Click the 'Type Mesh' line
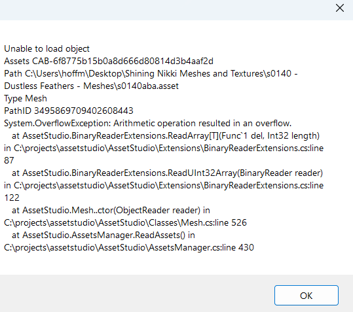 (26, 99)
